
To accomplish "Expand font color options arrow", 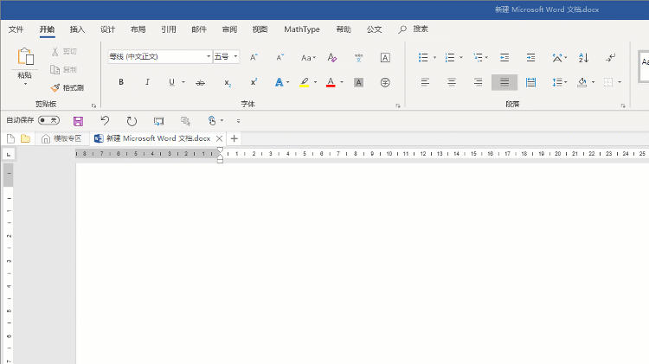I will point(342,82).
